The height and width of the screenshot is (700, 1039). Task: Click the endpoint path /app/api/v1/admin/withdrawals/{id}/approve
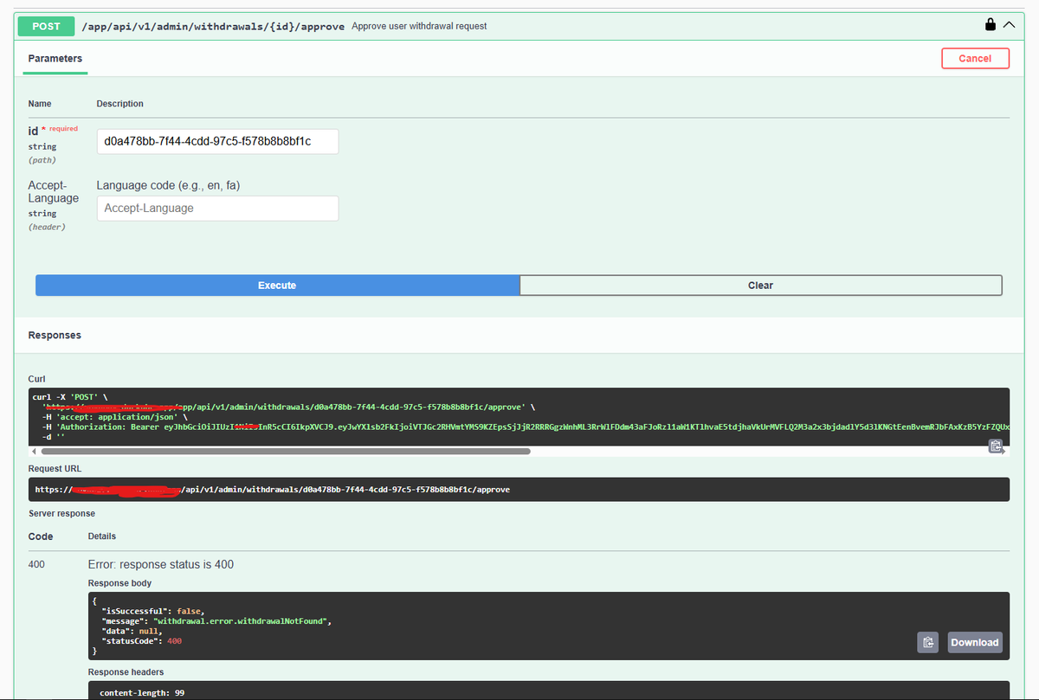[213, 26]
